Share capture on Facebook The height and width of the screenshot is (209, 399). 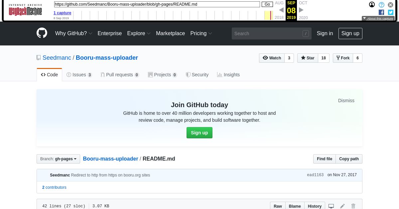pyautogui.click(x=381, y=12)
